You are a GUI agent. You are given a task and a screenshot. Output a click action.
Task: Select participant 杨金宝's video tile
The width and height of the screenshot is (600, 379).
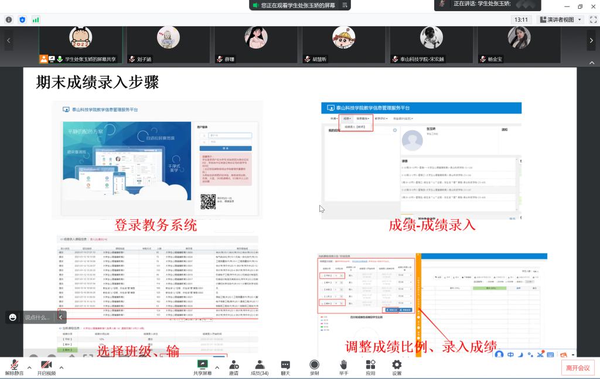[x=519, y=44]
